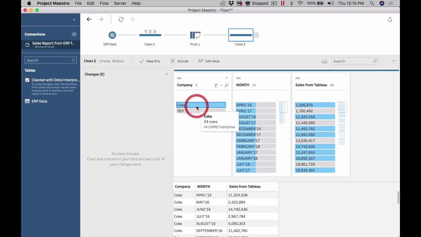Image resolution: width=421 pixels, height=237 pixels.
Task: Select JANUARY'18 in MONTH field
Action: point(256,158)
